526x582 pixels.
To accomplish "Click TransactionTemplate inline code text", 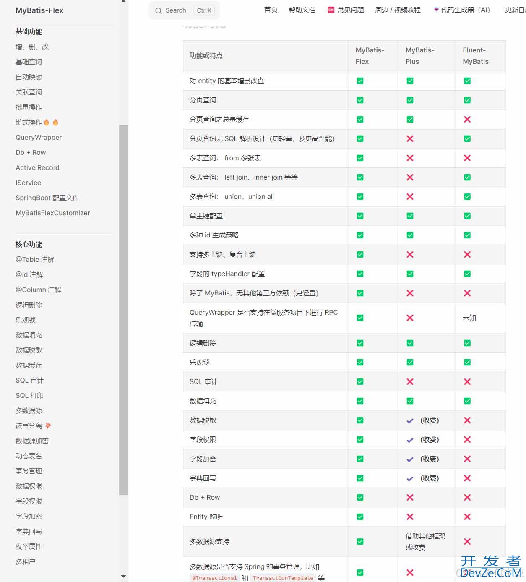I will tap(283, 578).
